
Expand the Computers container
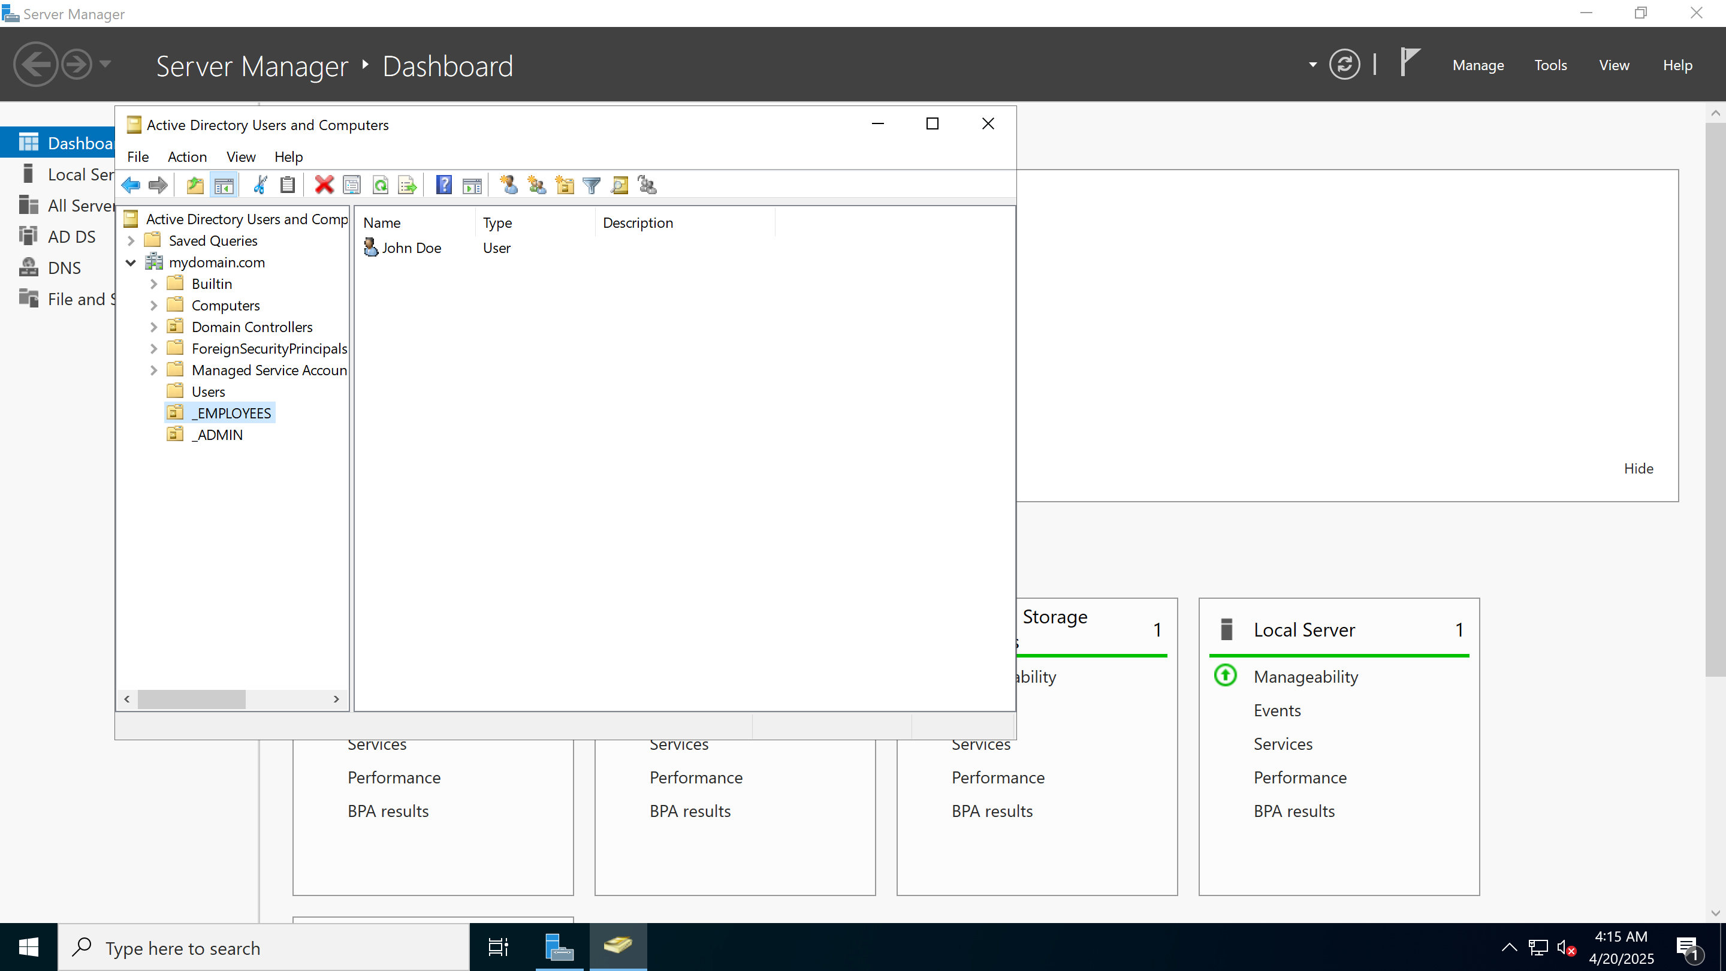pyautogui.click(x=153, y=306)
